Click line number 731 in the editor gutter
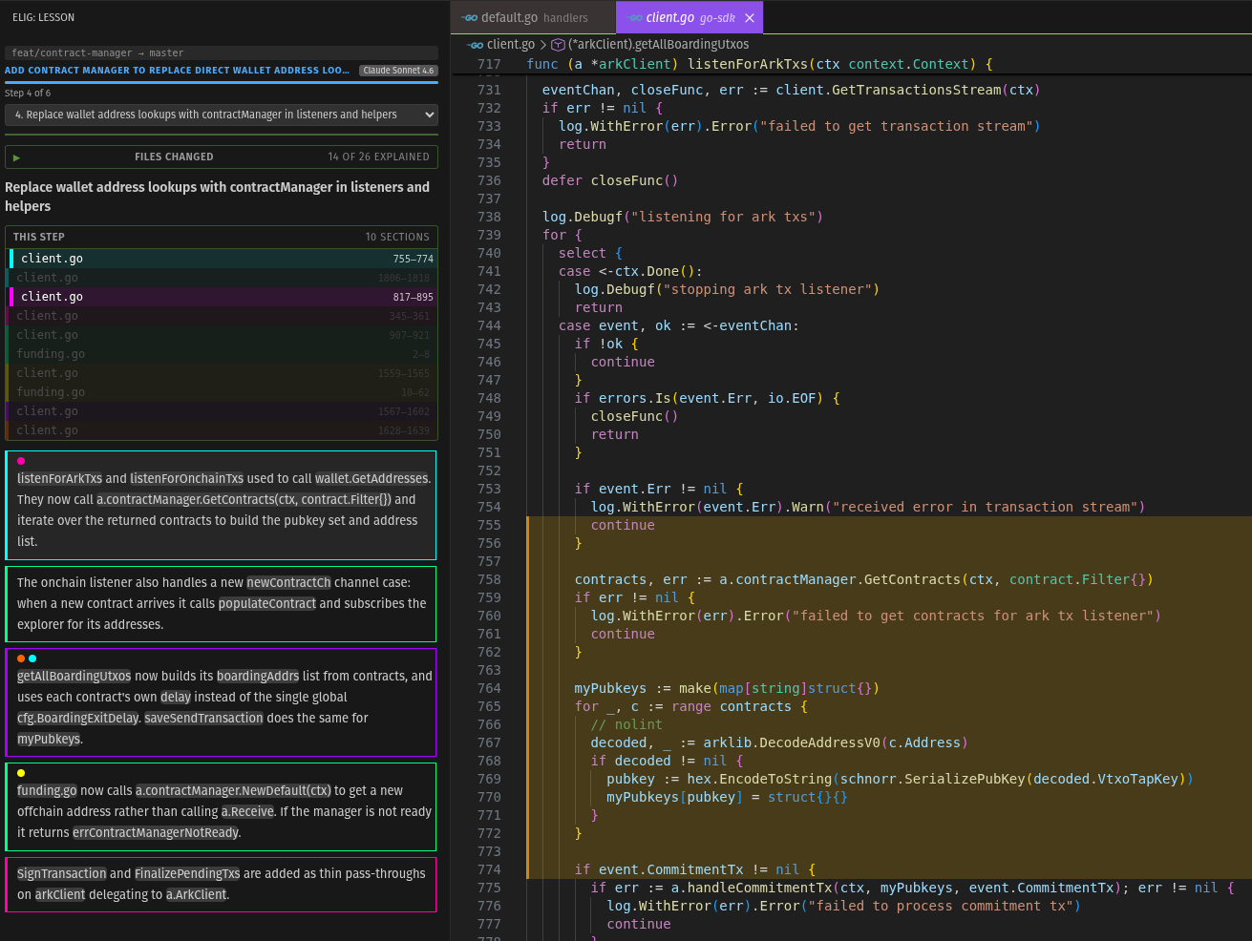 (x=489, y=90)
